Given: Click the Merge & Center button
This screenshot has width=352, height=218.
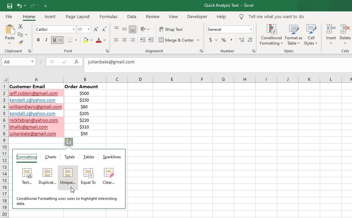Looking at the screenshot, I should pos(176,40).
